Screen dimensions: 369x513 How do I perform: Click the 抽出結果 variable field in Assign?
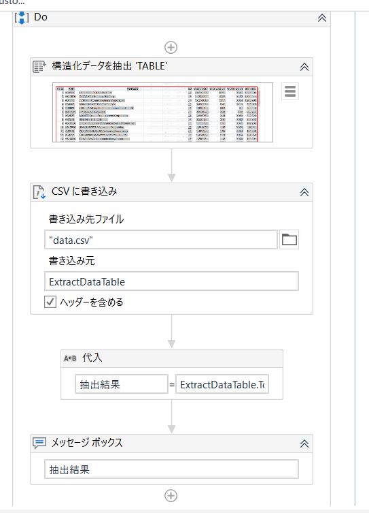[122, 384]
